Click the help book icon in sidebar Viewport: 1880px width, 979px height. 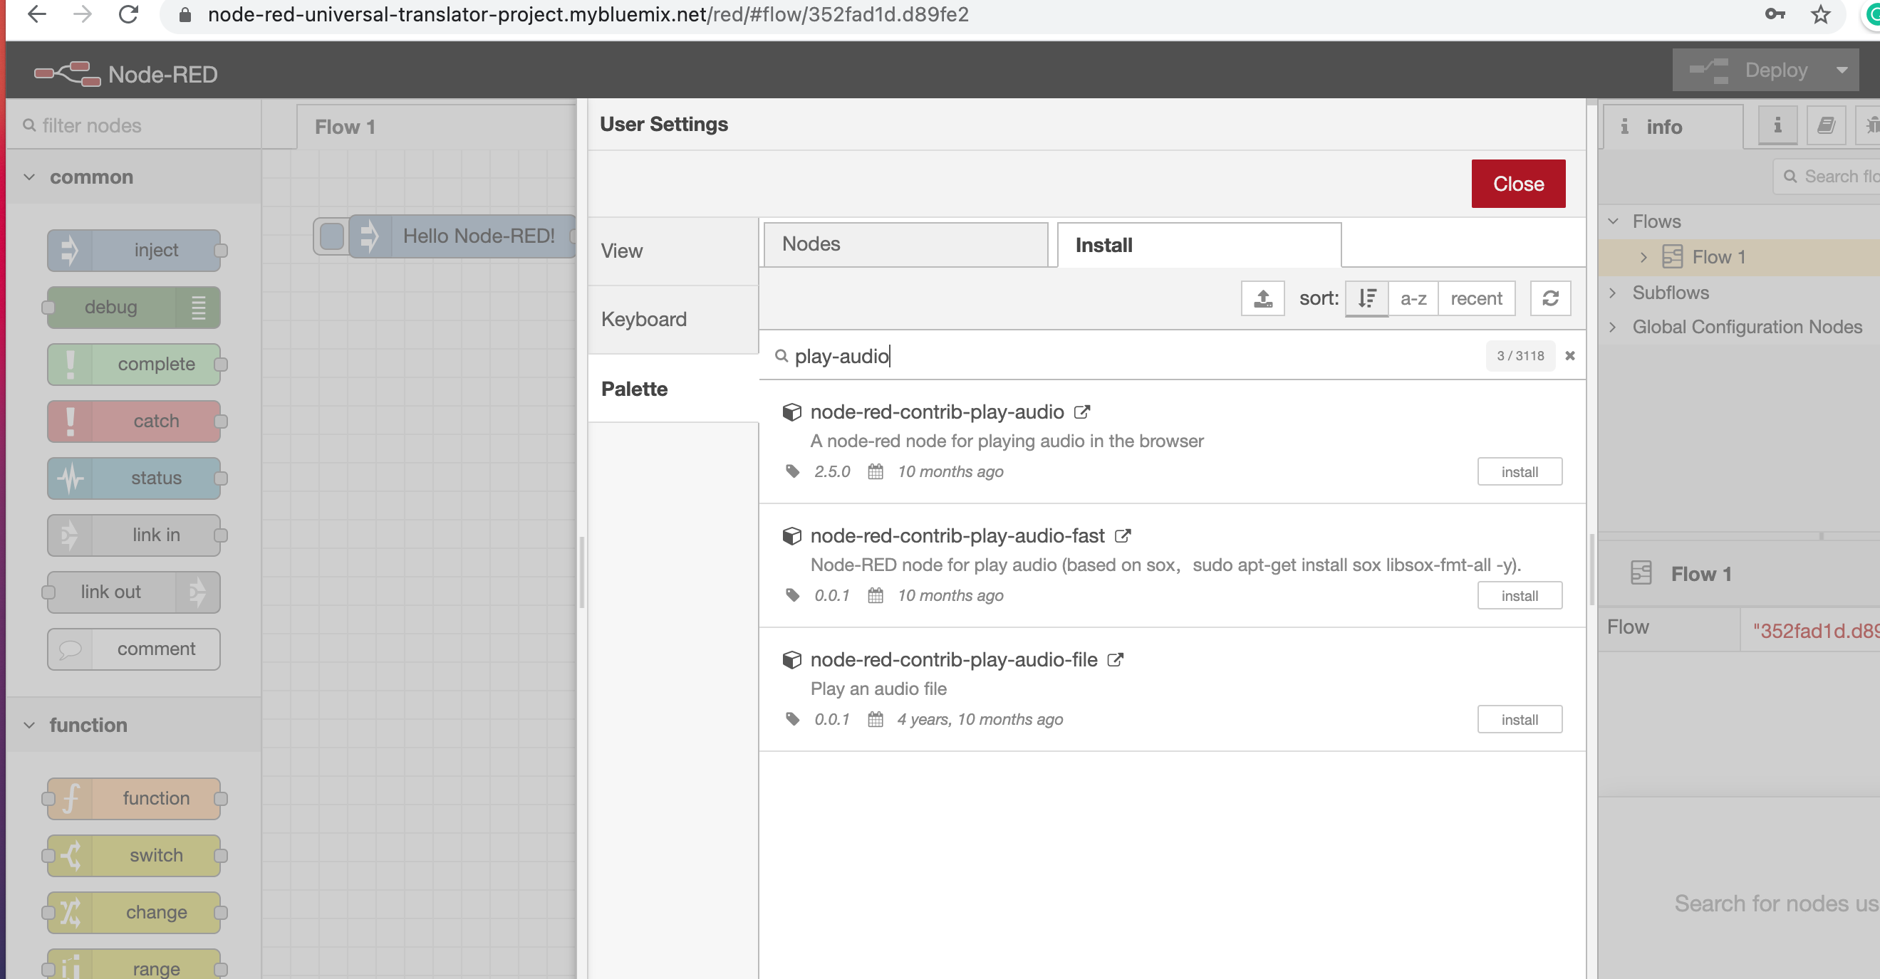pos(1825,125)
